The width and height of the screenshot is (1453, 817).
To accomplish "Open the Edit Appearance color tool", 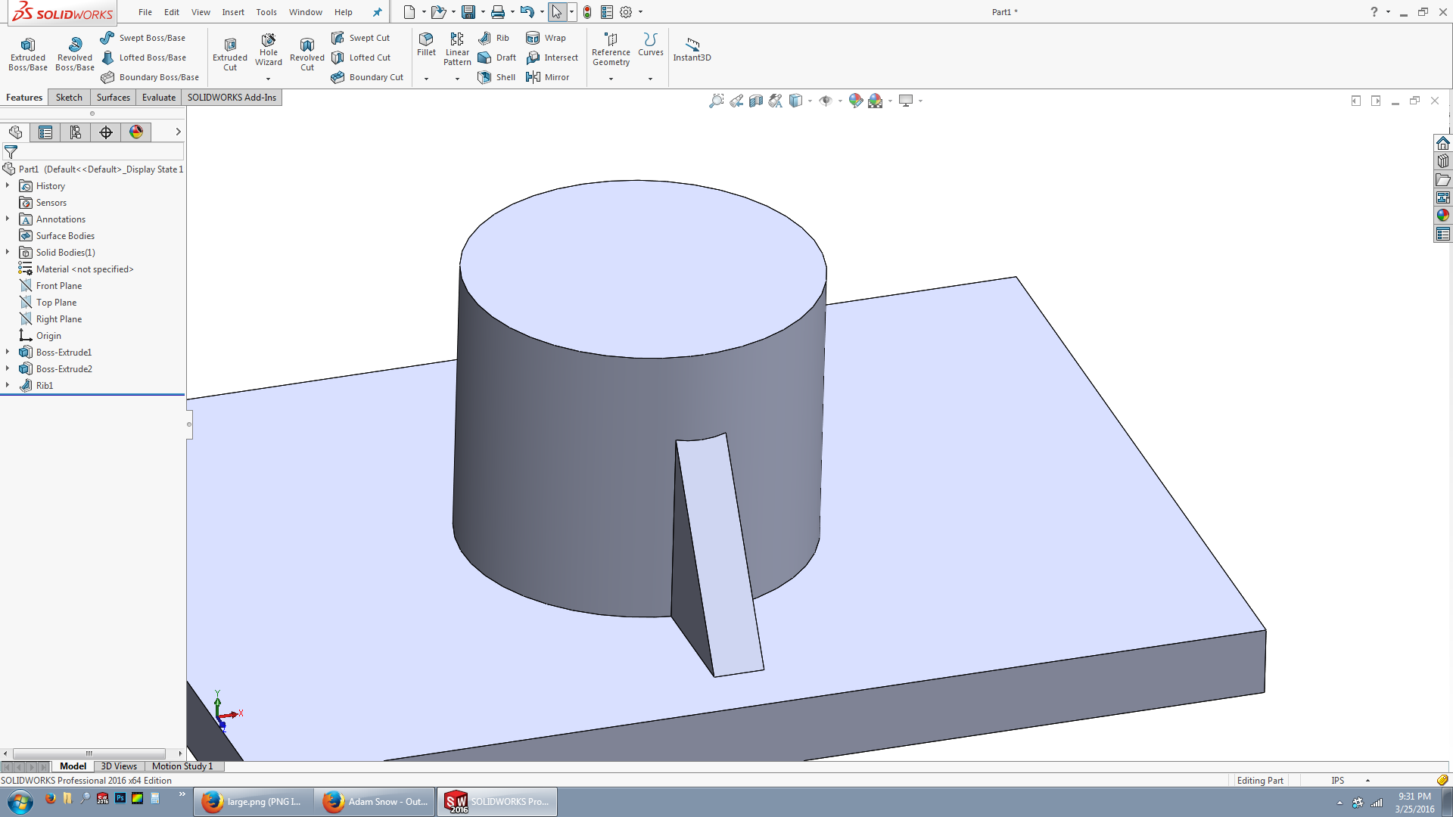I will (856, 100).
